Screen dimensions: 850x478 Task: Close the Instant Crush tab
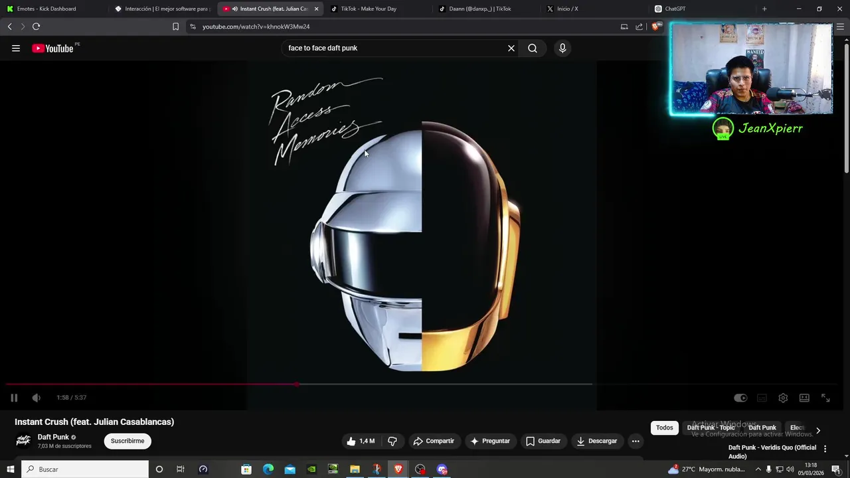pyautogui.click(x=316, y=9)
